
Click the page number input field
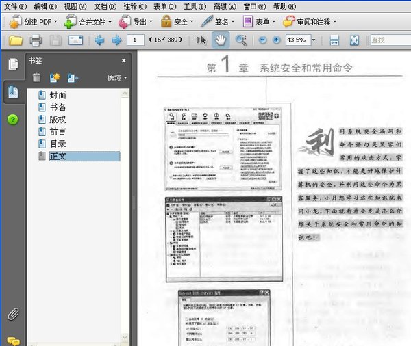[x=135, y=40]
